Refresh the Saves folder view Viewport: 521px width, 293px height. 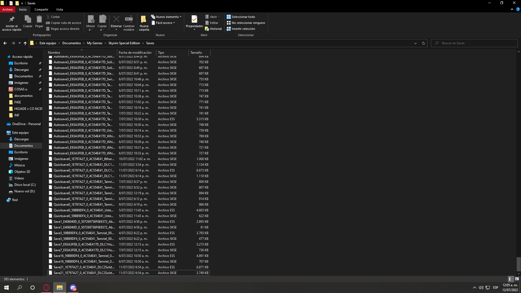[x=423, y=43]
